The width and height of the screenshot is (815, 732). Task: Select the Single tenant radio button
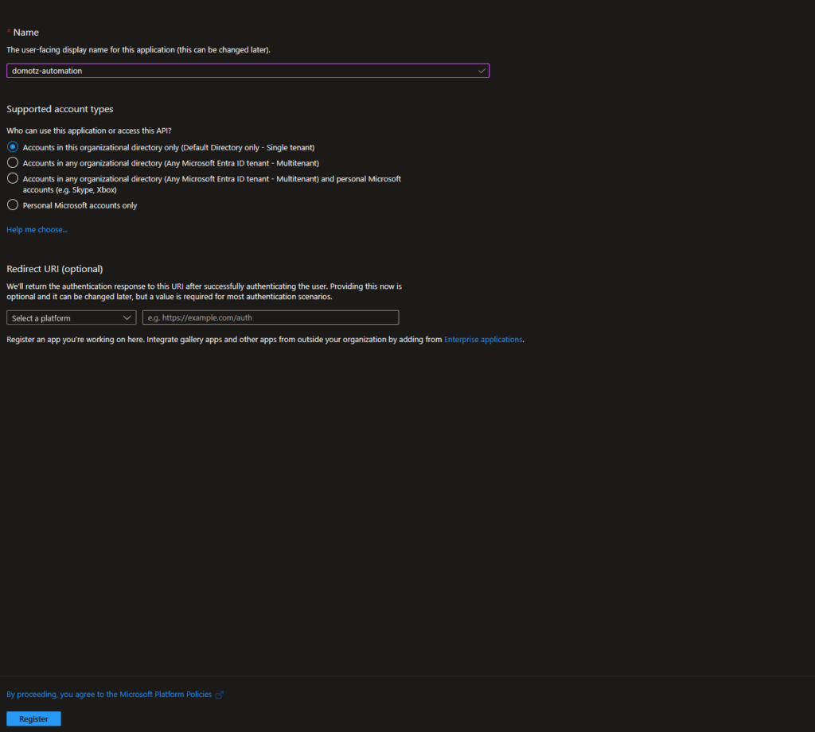pos(13,147)
